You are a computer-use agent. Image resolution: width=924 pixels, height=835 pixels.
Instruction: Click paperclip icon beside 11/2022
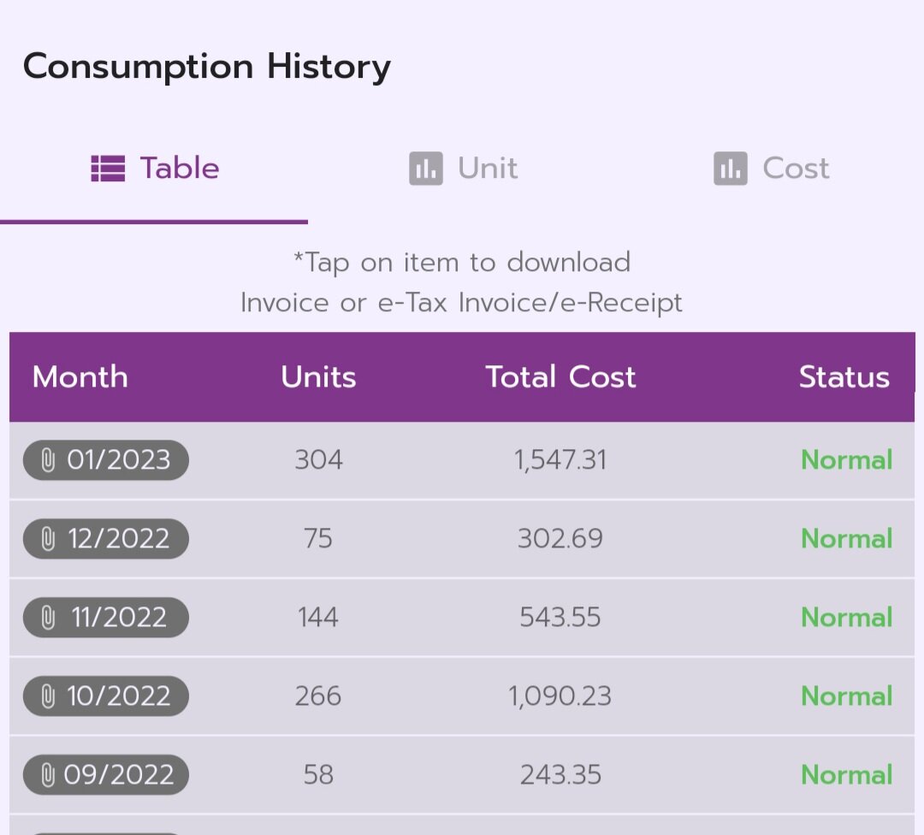pyautogui.click(x=49, y=618)
